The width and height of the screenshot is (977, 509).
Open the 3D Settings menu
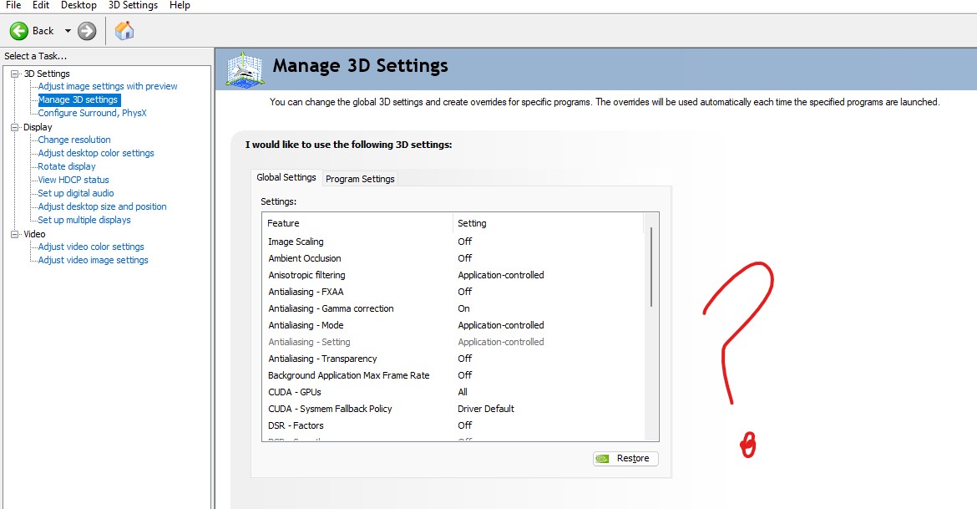tap(133, 5)
